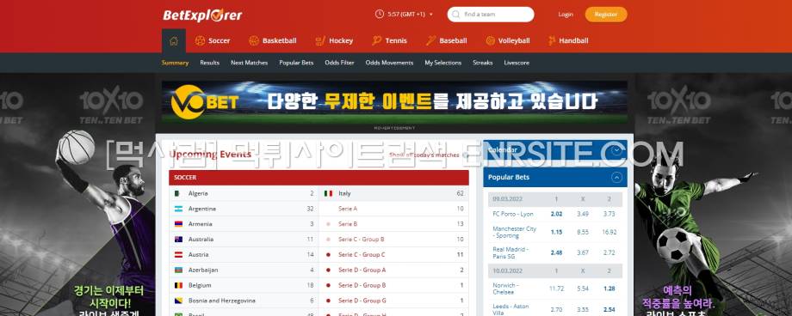Choose the Hockey sticks icon
This screenshot has height=316, width=792.
coord(320,41)
